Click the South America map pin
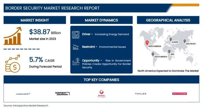This screenshot has height=111, width=203. point(153,54)
